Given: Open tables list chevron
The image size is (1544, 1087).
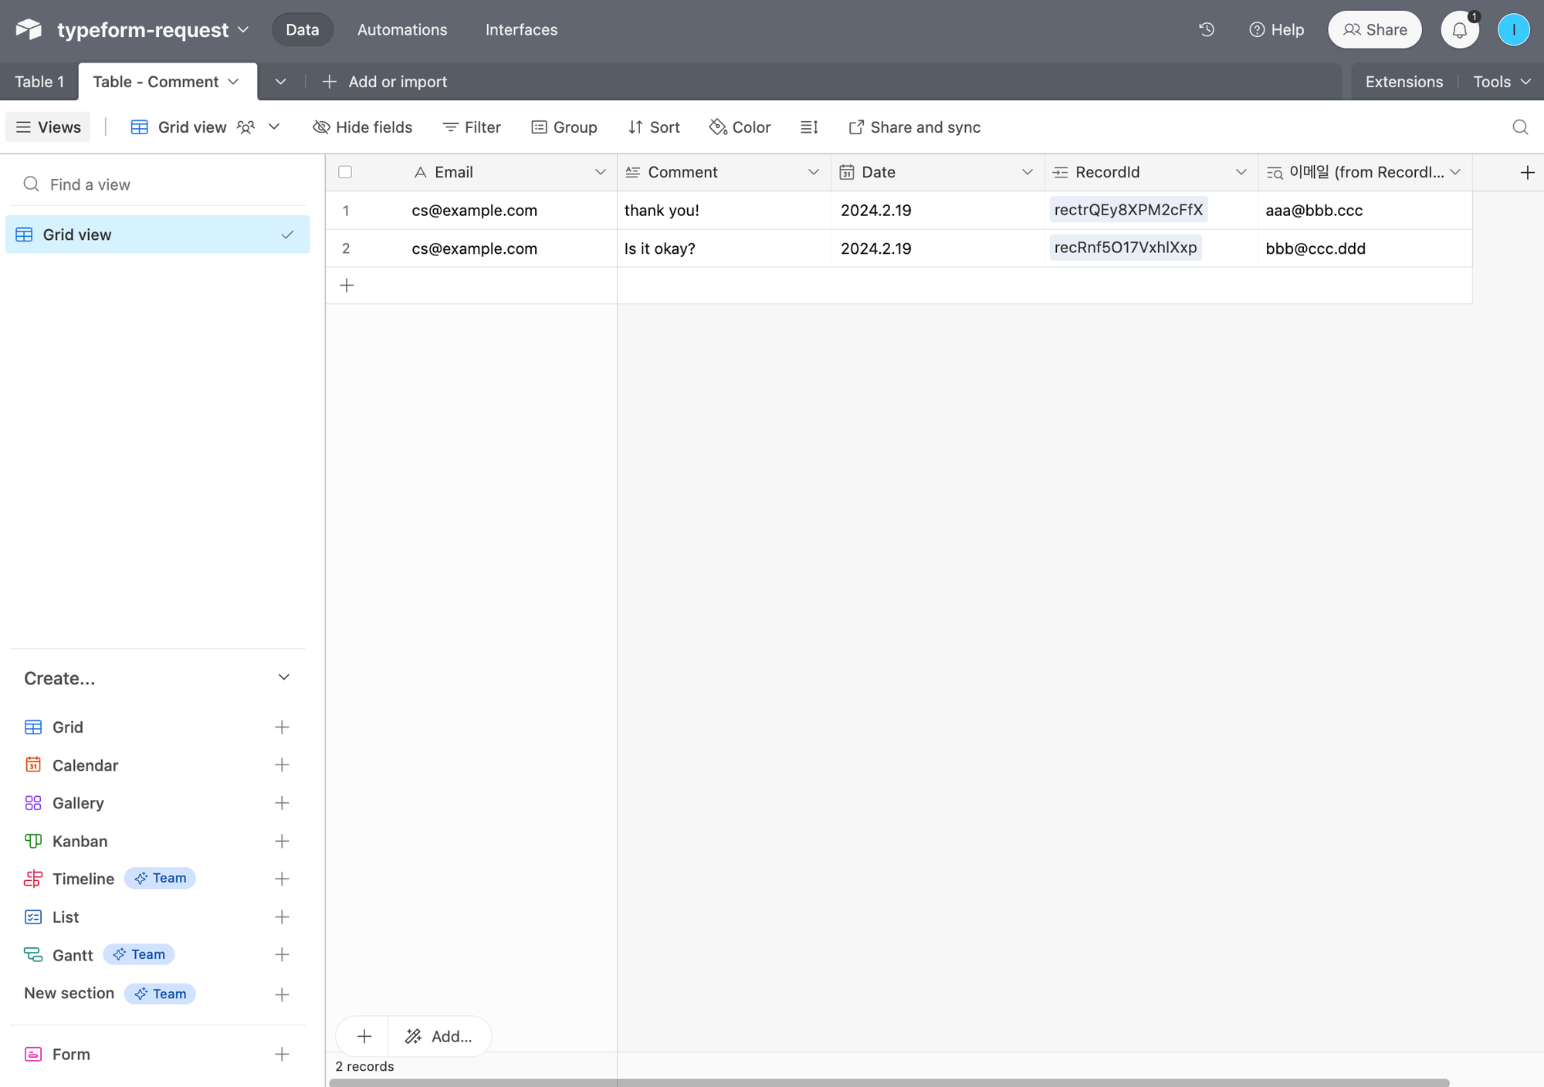Looking at the screenshot, I should [280, 82].
